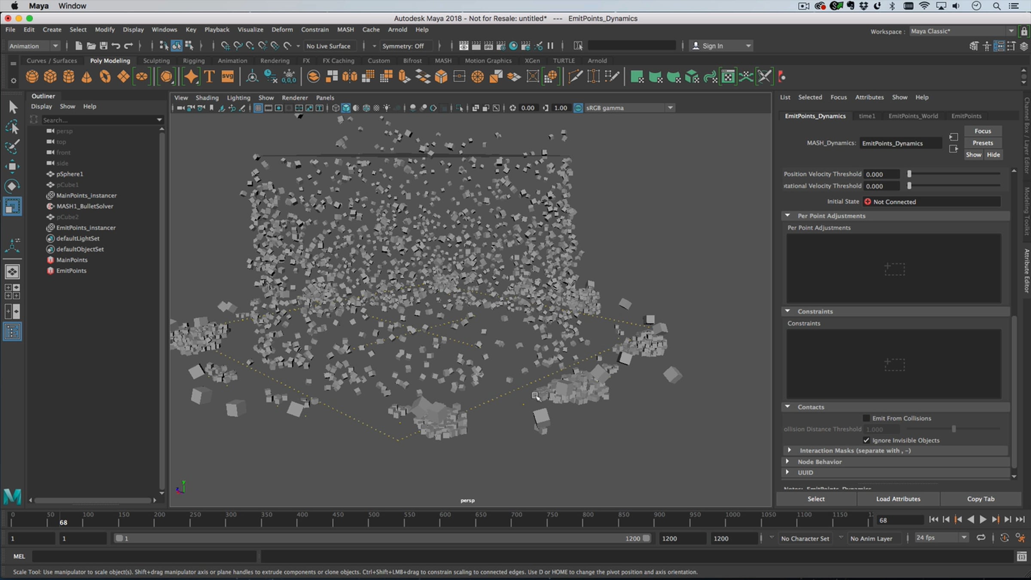
Task: Click the Load Attributes button
Action: [898, 499]
